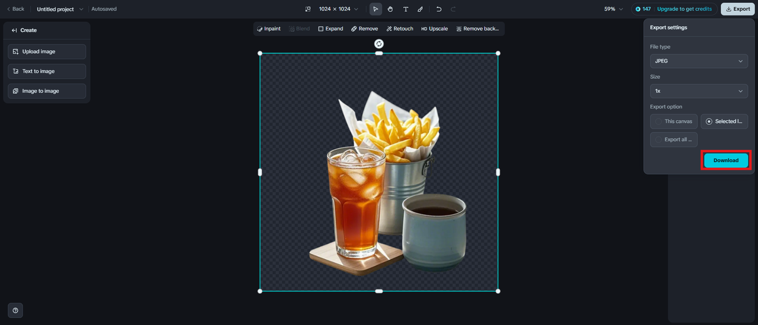
Task: Click the Autosaved status text
Action: 104,9
